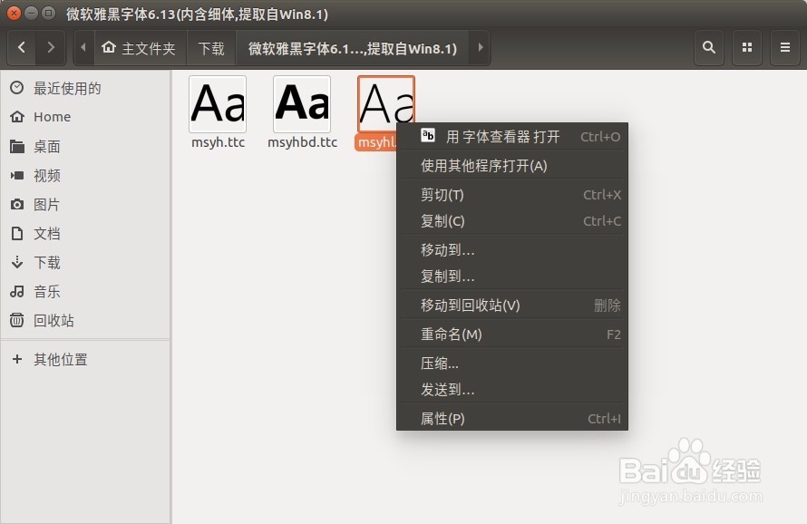Image resolution: width=807 pixels, height=524 pixels.
Task: Choose 用 字体查看器 打开 from context menu
Action: [x=512, y=136]
